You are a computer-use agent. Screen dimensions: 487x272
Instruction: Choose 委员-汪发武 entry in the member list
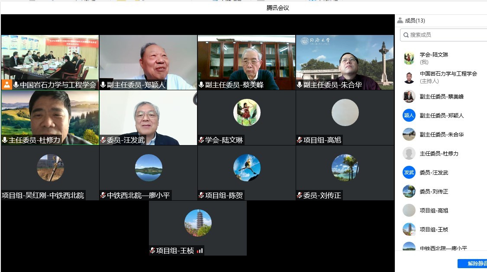[x=434, y=173]
